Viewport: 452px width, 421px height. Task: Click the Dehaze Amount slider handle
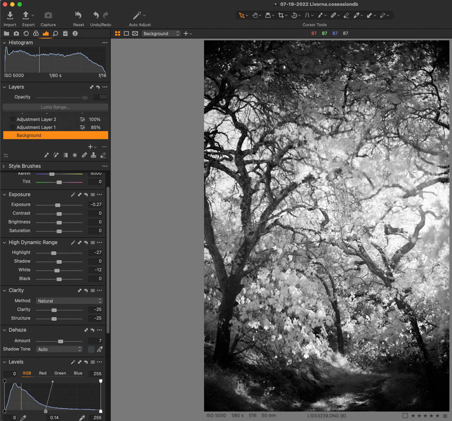61,341
